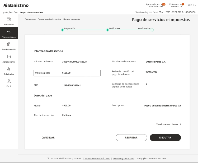Open Administración icon in sidebar
Image resolution: width=198 pixels, height=163 pixels.
[x=9, y=44]
